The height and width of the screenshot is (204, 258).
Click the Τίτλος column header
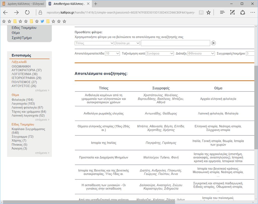104,88
